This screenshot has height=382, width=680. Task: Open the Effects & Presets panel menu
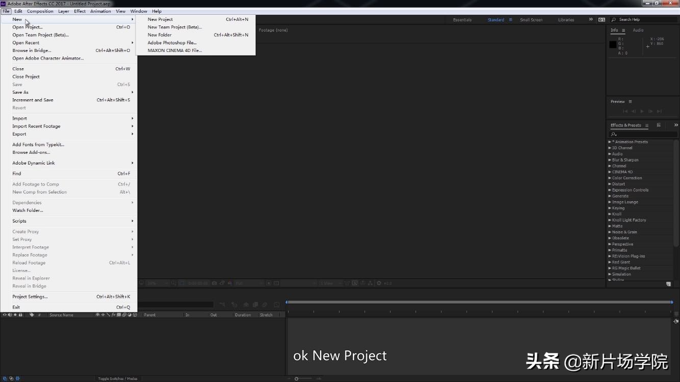tap(647, 125)
